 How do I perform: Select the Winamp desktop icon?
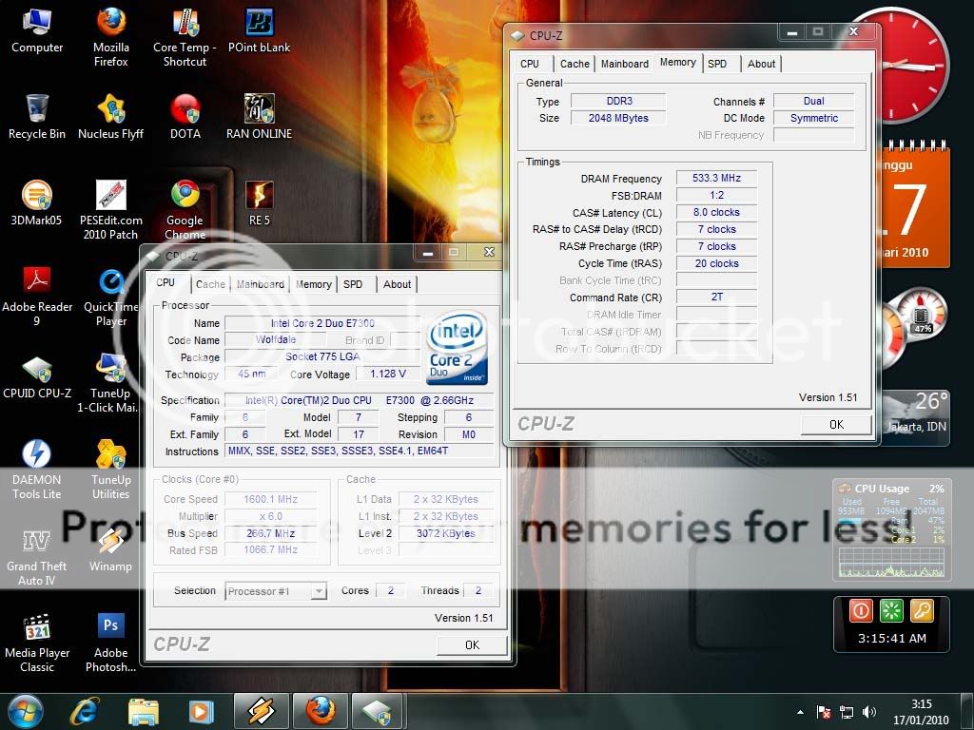[111, 550]
